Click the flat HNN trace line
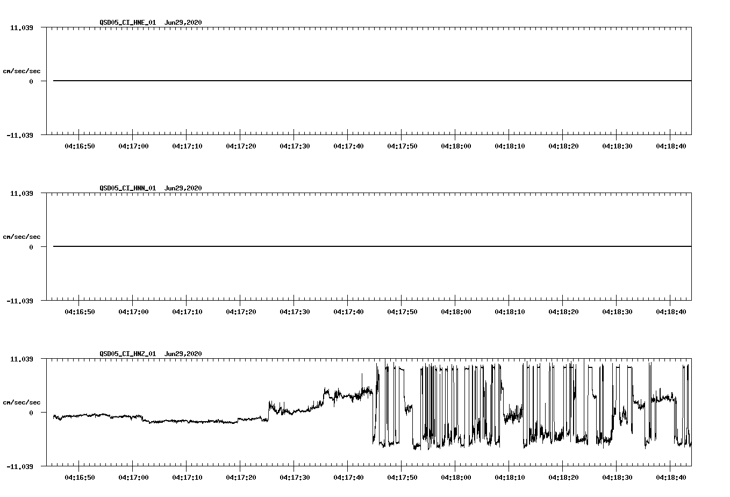The height and width of the screenshot is (497, 730). pos(372,246)
